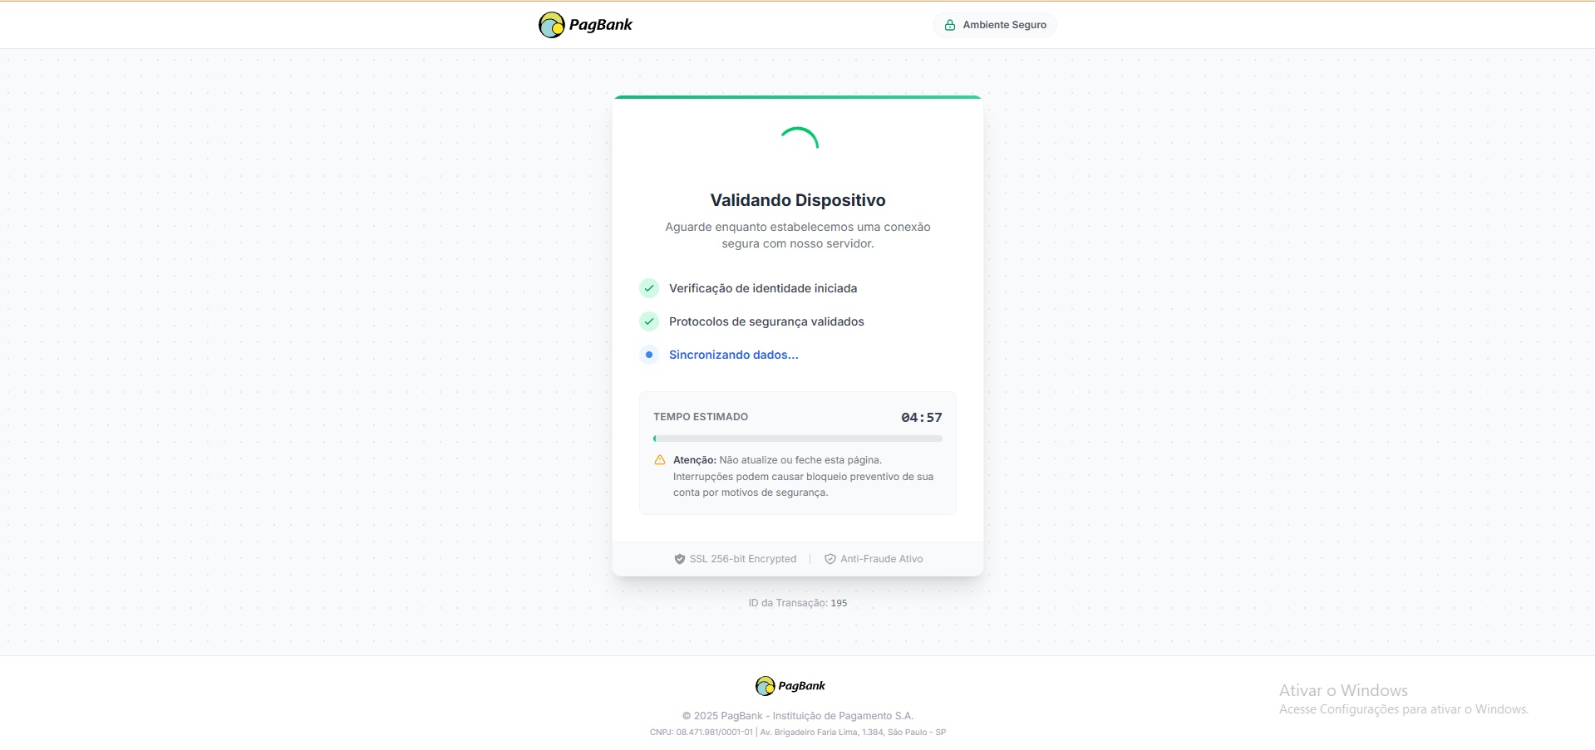Click the CNPJ address line in footer
This screenshot has width=1595, height=750.
point(797,733)
